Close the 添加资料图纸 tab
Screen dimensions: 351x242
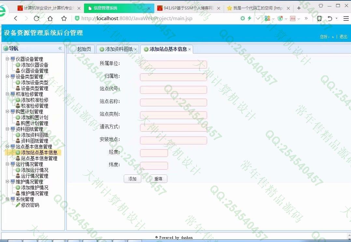tap(135, 49)
